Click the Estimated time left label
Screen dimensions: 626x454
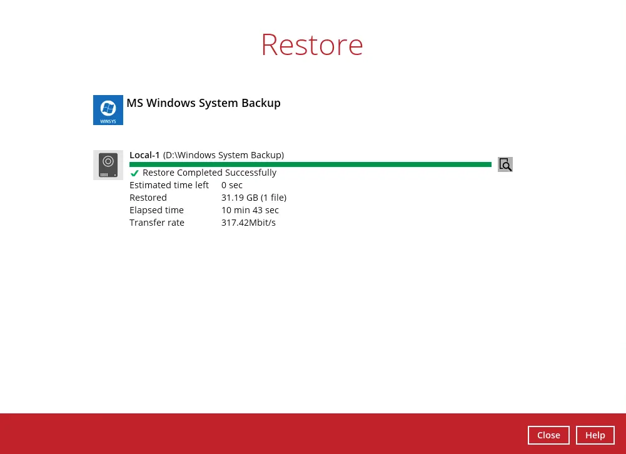coord(169,185)
